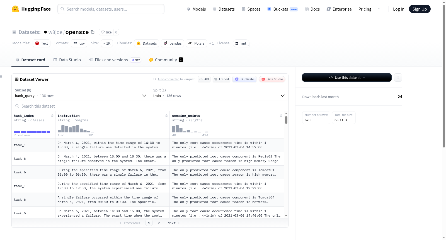Viewport: 446px width, 240px height.
Task: Sort the scoring_points column
Action: pyautogui.click(x=281, y=116)
